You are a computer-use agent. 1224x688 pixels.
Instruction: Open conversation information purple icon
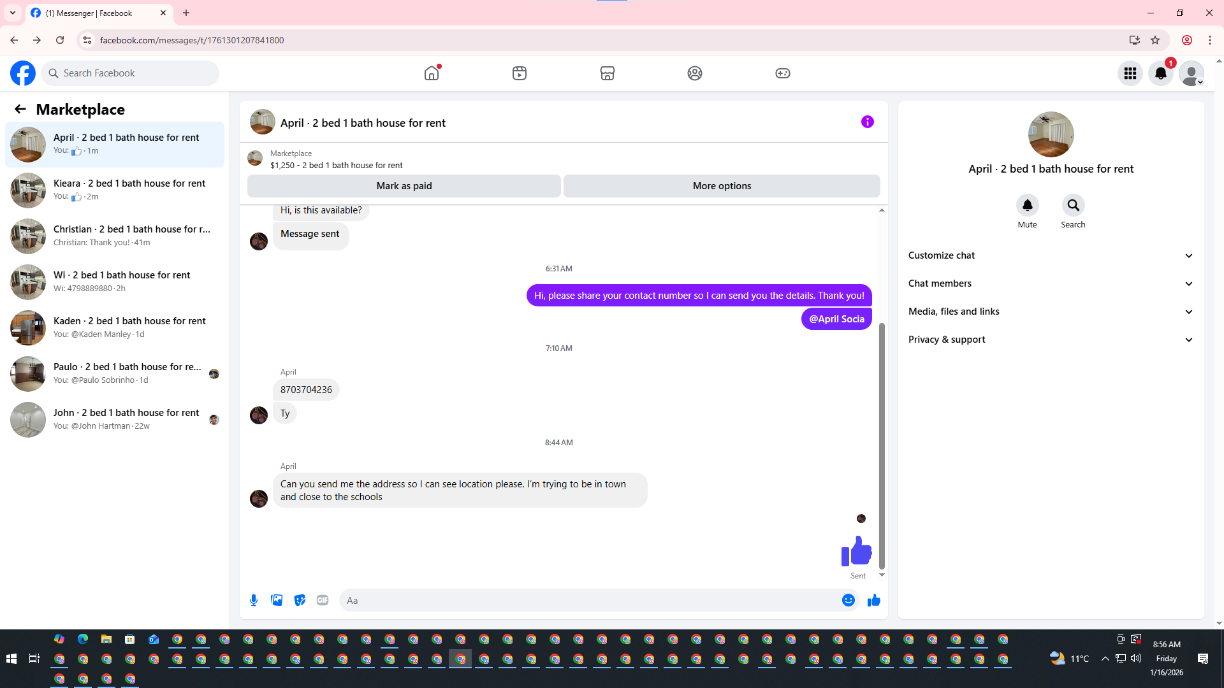tap(867, 122)
